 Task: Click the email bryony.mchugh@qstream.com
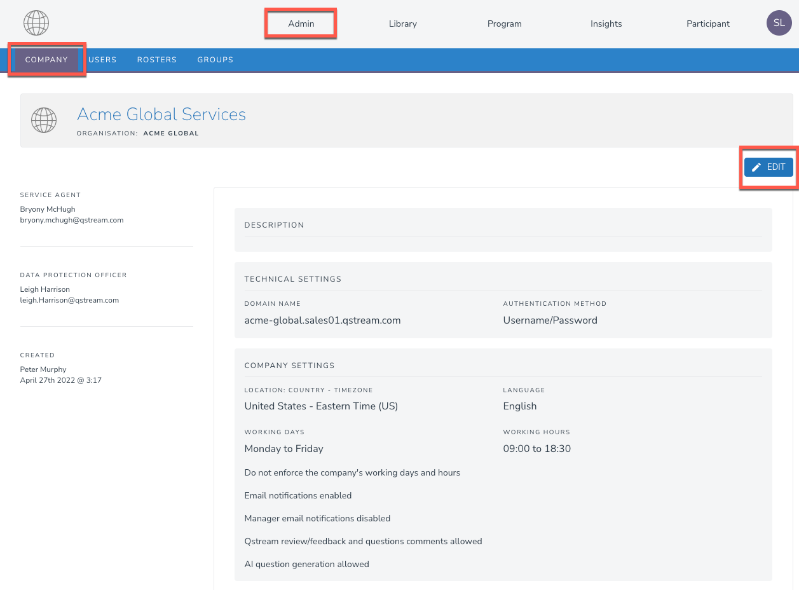coord(72,220)
